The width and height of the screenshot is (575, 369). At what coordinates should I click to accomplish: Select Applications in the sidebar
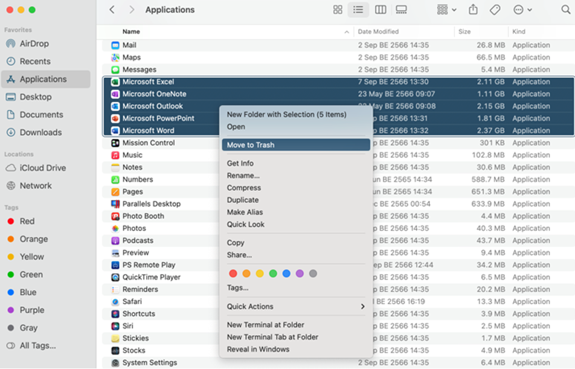pos(45,79)
